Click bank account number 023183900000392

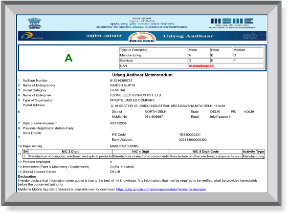193,139
